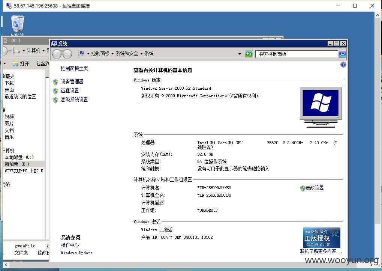Click gwoaFile folder name in Explorer details
Image resolution: width=382 pixels, height=271 pixels.
click(25, 246)
